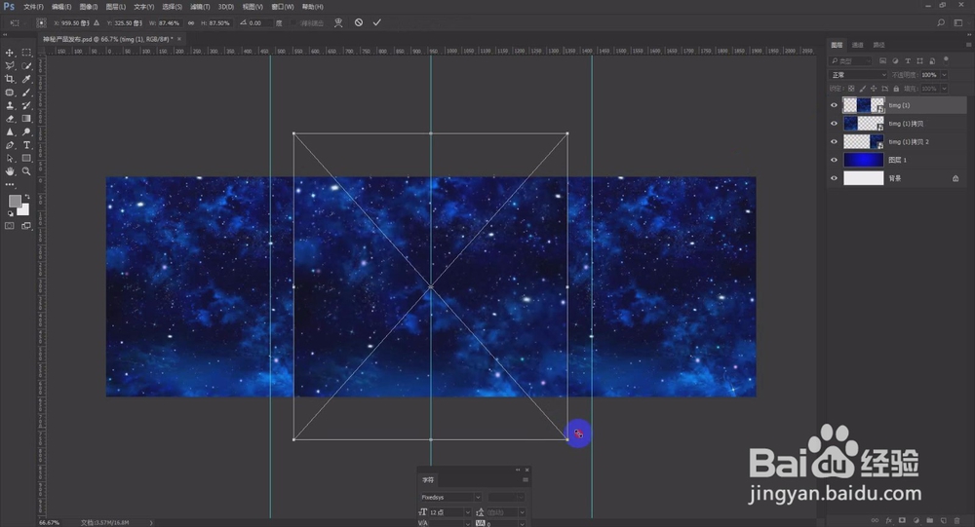This screenshot has height=527, width=975.
Task: Cancel the transform
Action: (359, 22)
